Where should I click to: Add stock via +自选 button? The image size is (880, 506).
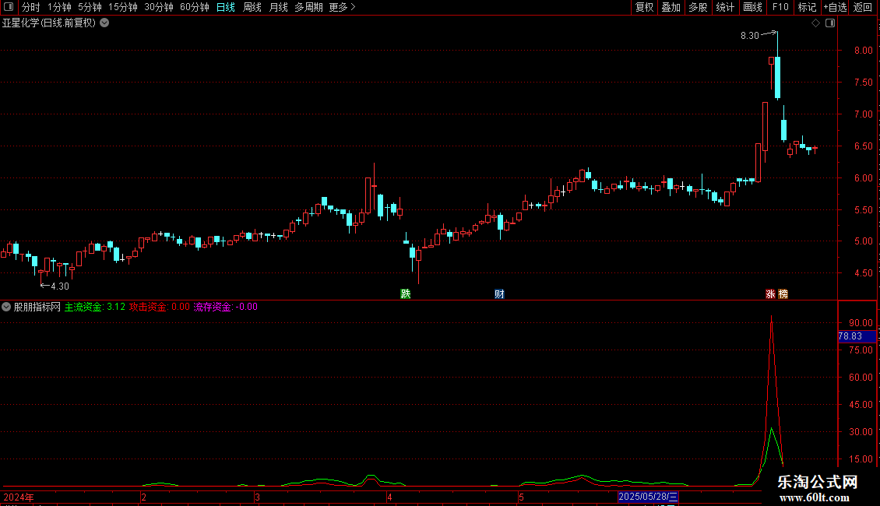pos(835,7)
